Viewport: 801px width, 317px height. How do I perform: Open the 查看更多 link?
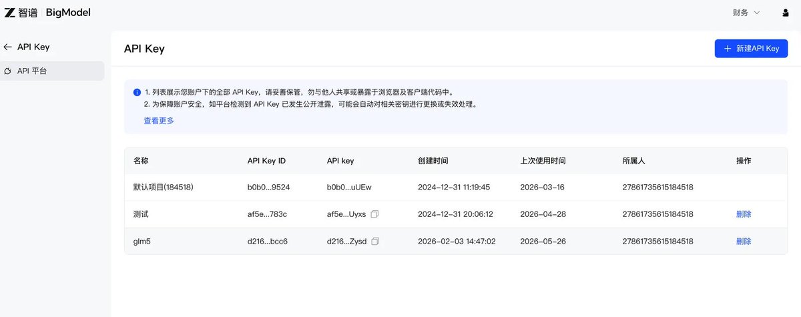click(159, 121)
